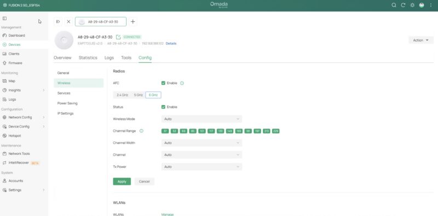This screenshot has width=438, height=216.
Task: Expand the Insights submenu chevron
Action: click(x=44, y=90)
